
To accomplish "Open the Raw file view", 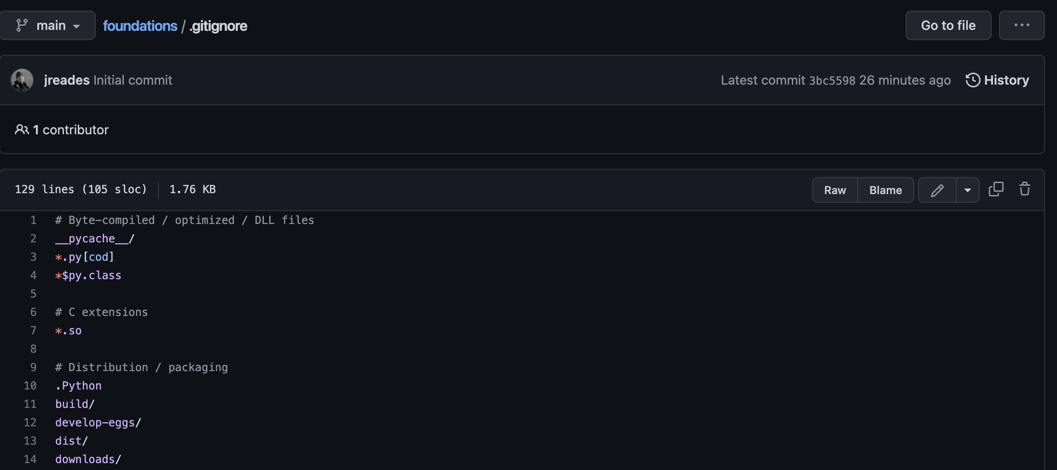I will click(835, 190).
